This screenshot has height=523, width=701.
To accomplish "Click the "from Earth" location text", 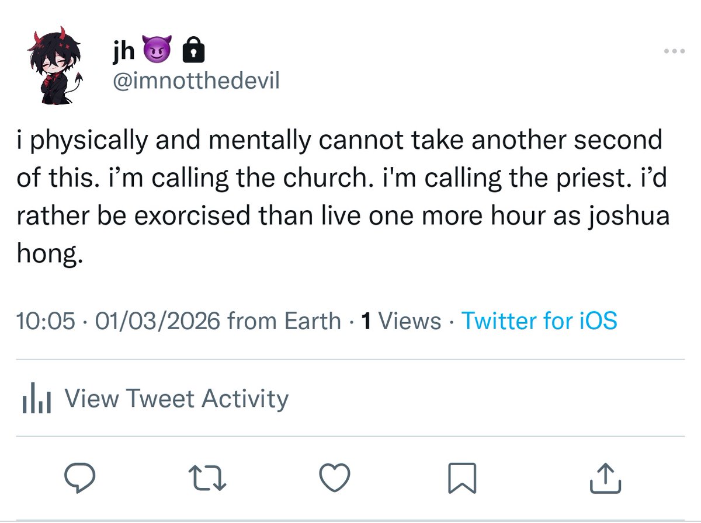I will (283, 320).
